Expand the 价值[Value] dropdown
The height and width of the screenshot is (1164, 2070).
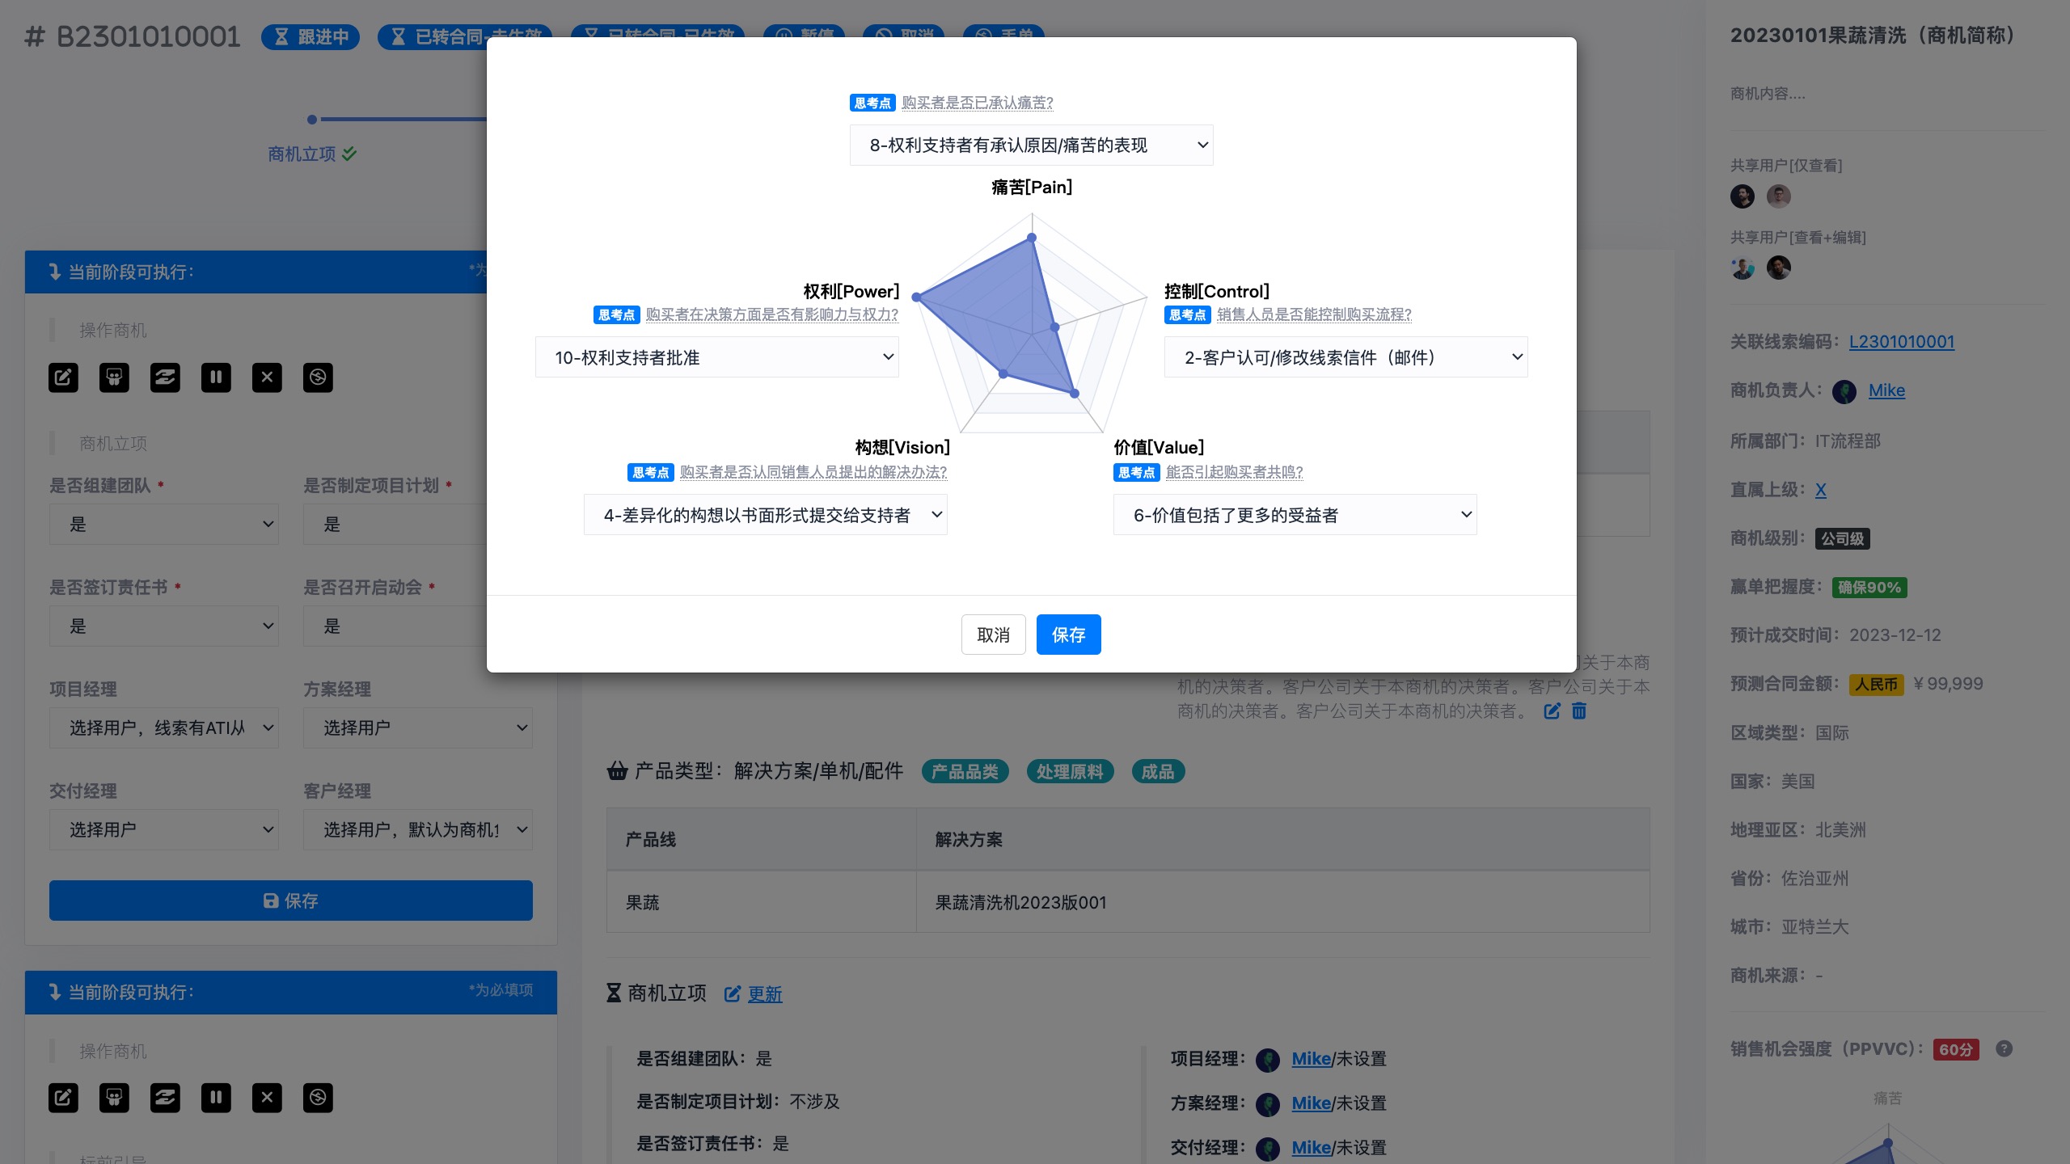(1295, 515)
